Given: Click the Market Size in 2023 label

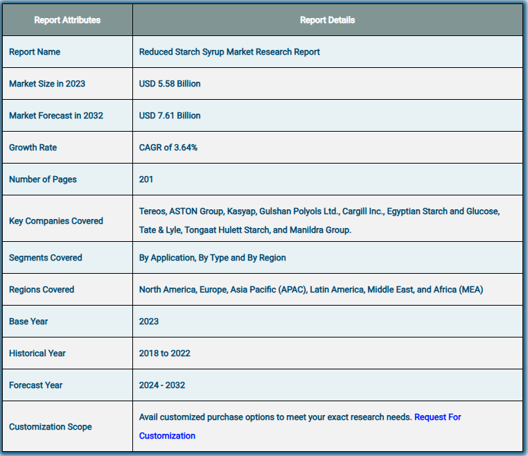Looking at the screenshot, I should point(47,84).
